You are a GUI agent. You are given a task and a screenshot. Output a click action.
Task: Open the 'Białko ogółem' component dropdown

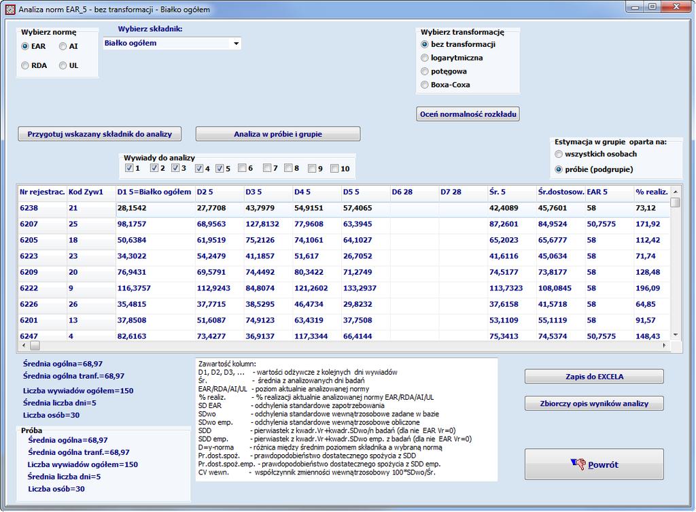point(236,44)
